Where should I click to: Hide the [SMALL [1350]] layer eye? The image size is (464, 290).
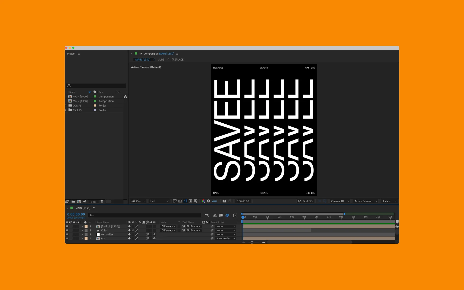(x=67, y=226)
